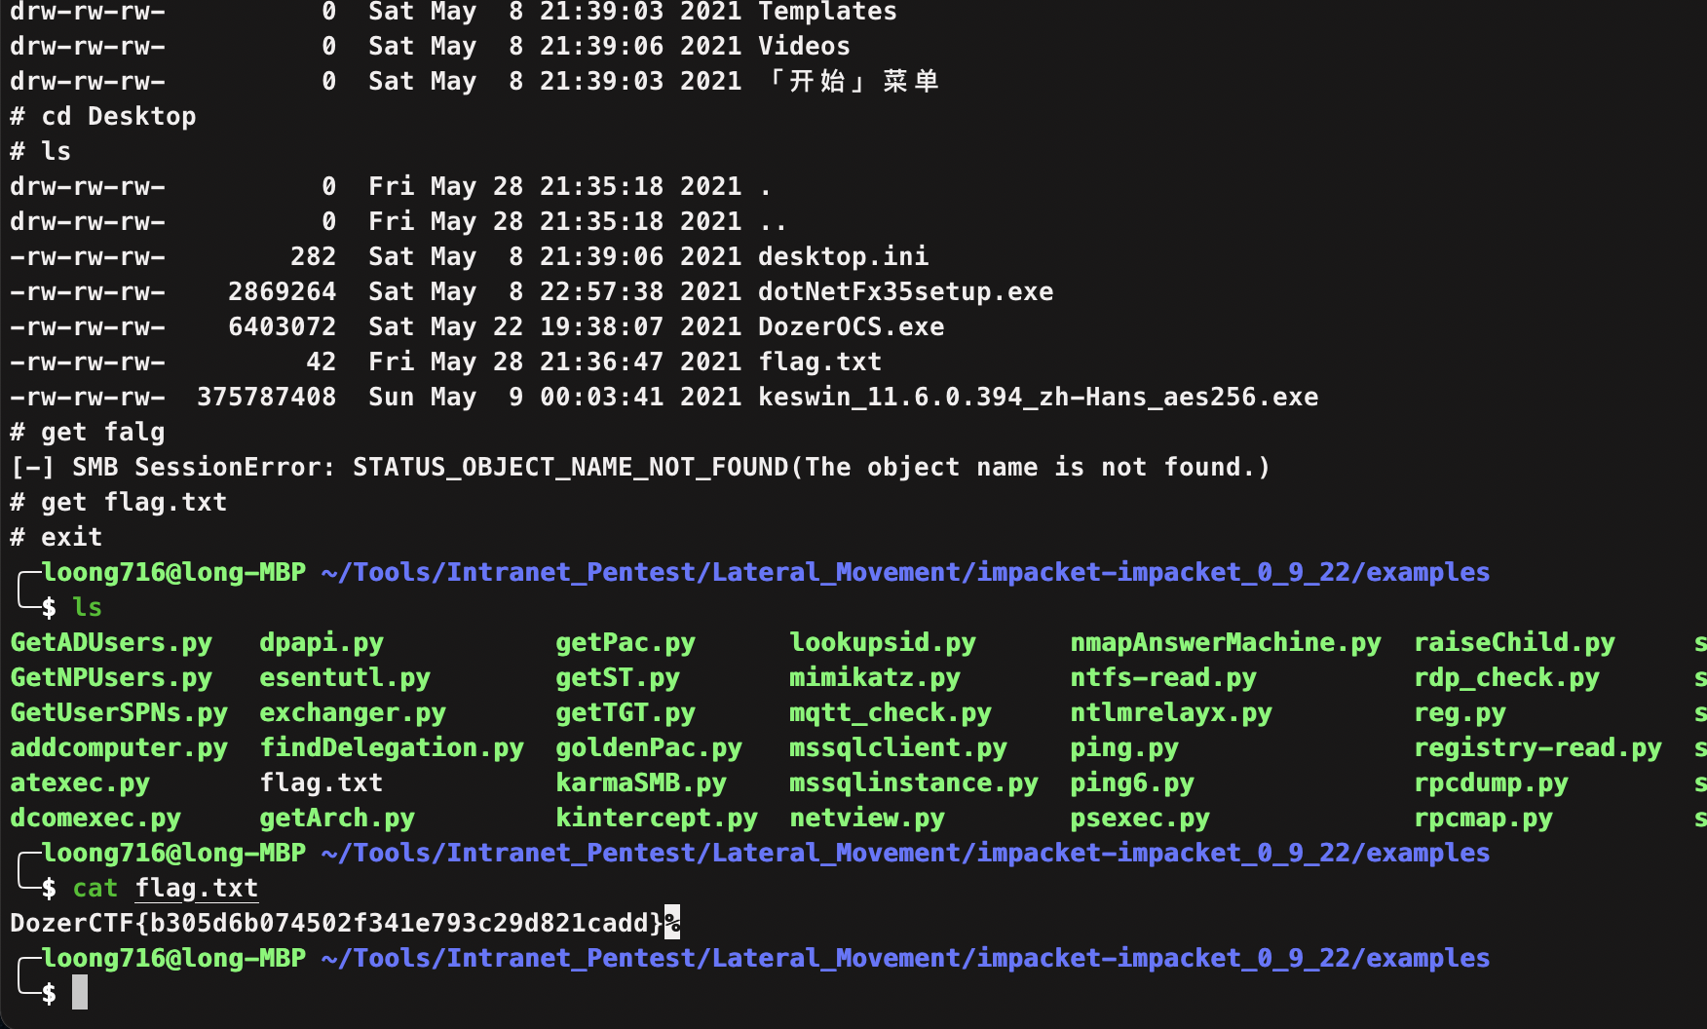This screenshot has height=1029, width=1707.
Task: Click GetUserSPNs.py in the listing
Action: (x=119, y=712)
